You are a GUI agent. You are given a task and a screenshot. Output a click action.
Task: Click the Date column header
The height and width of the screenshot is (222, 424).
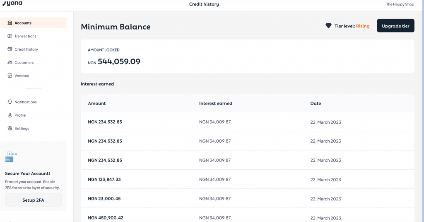[x=316, y=103]
